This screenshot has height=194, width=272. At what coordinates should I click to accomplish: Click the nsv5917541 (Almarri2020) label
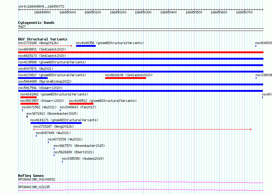[x=40, y=88]
